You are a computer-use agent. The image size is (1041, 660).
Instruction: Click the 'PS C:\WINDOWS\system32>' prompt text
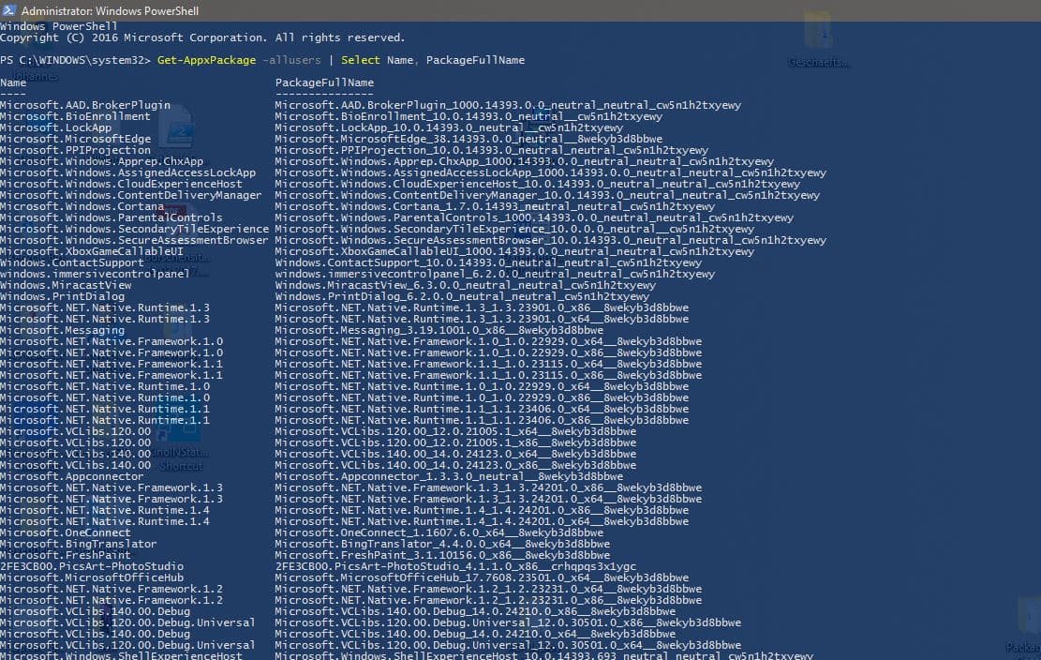pyautogui.click(x=76, y=60)
